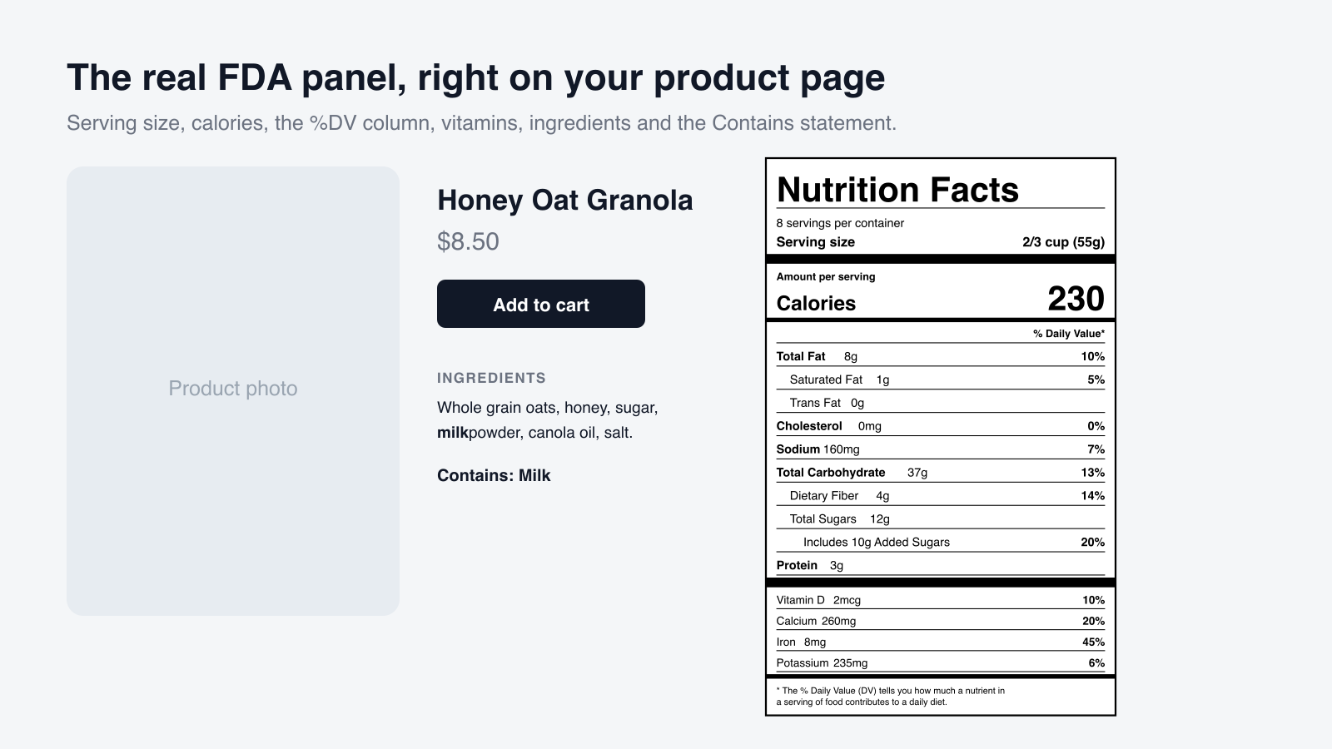Click the Iron 8mg row
Viewport: 1332px width, 749px height.
941,642
